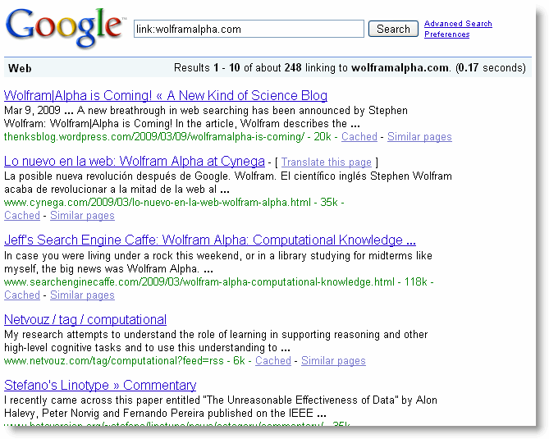
Task: Open Cached link for netvouz.com result
Action: click(x=273, y=360)
